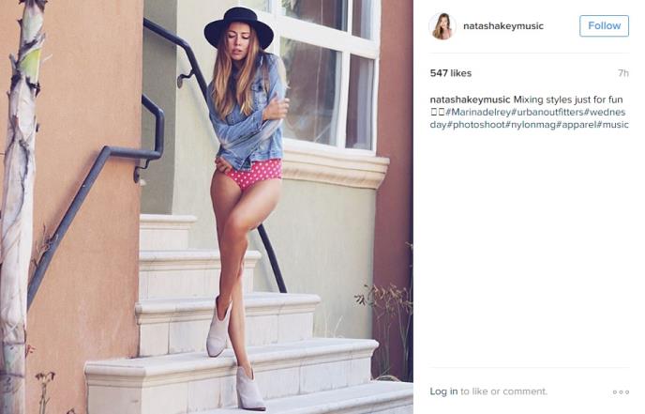The height and width of the screenshot is (414, 645).
Task: View the 547 likes list
Action: coord(450,73)
